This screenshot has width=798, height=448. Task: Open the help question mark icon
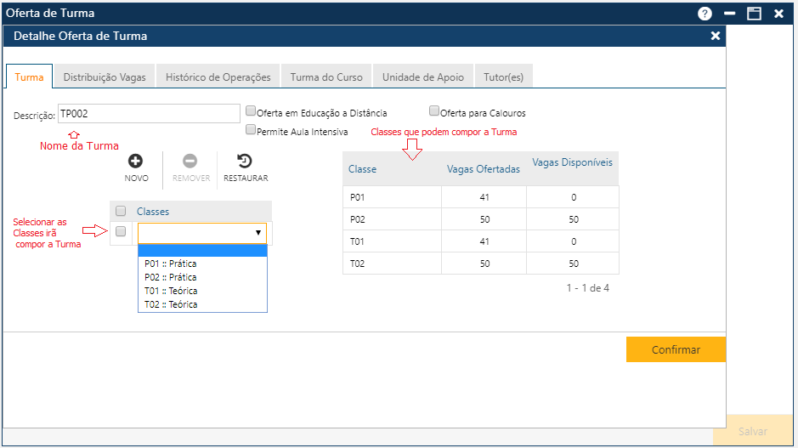point(705,14)
